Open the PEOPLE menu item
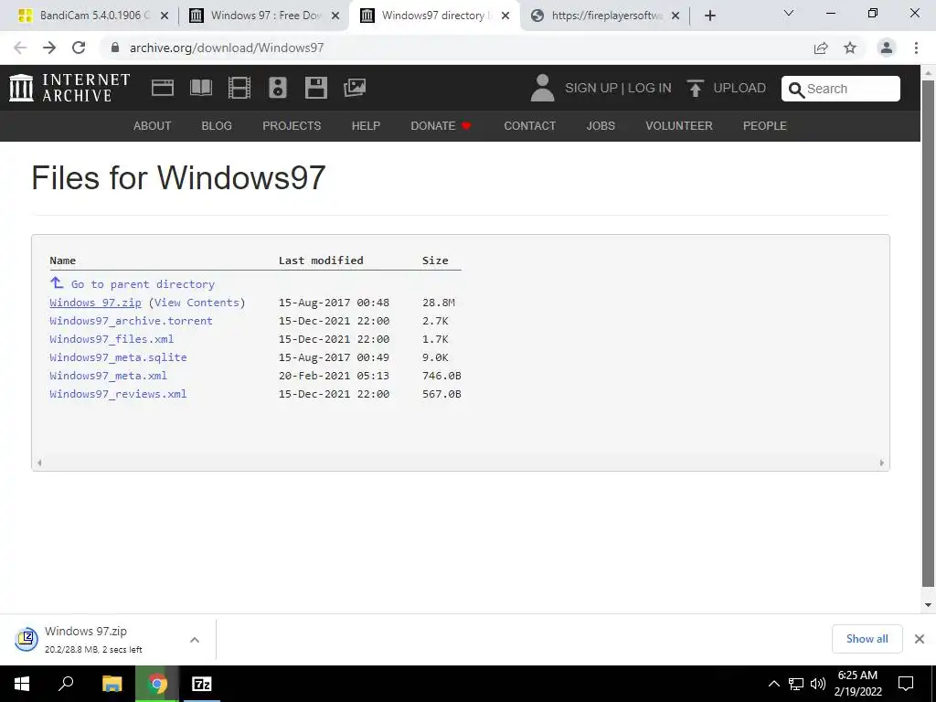Screen dimensions: 936x702 [x=765, y=126]
